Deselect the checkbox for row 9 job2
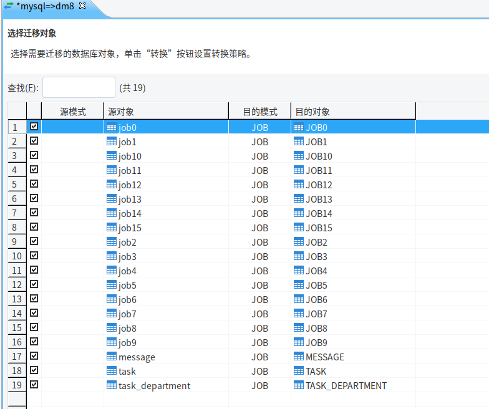 [x=34, y=241]
